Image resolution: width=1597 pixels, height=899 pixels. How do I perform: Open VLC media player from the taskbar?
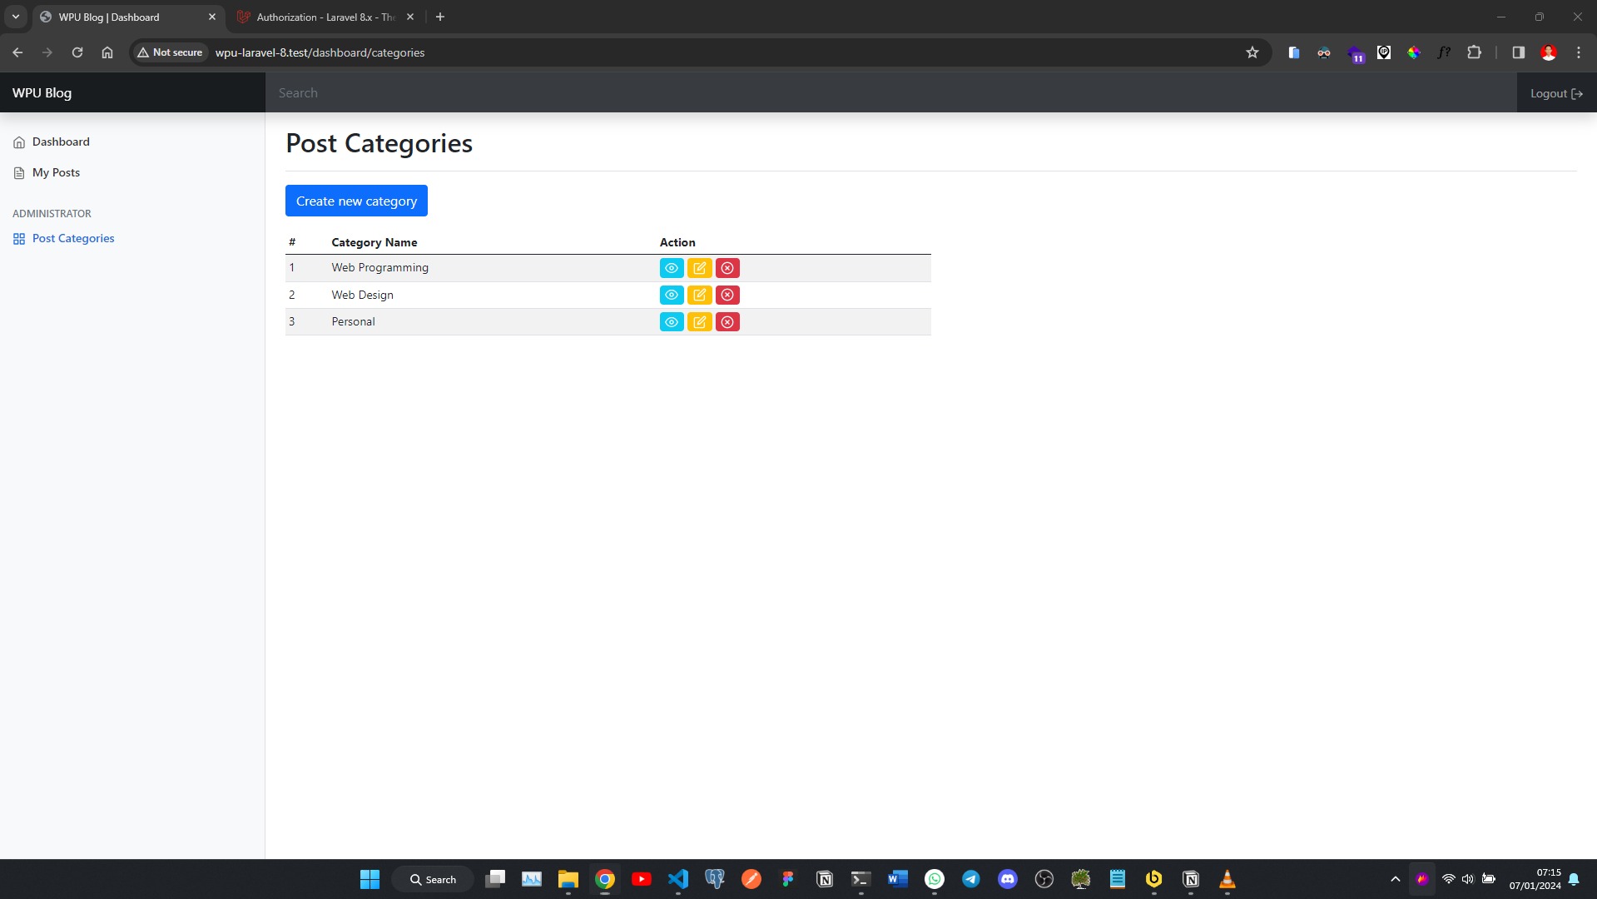(1226, 879)
